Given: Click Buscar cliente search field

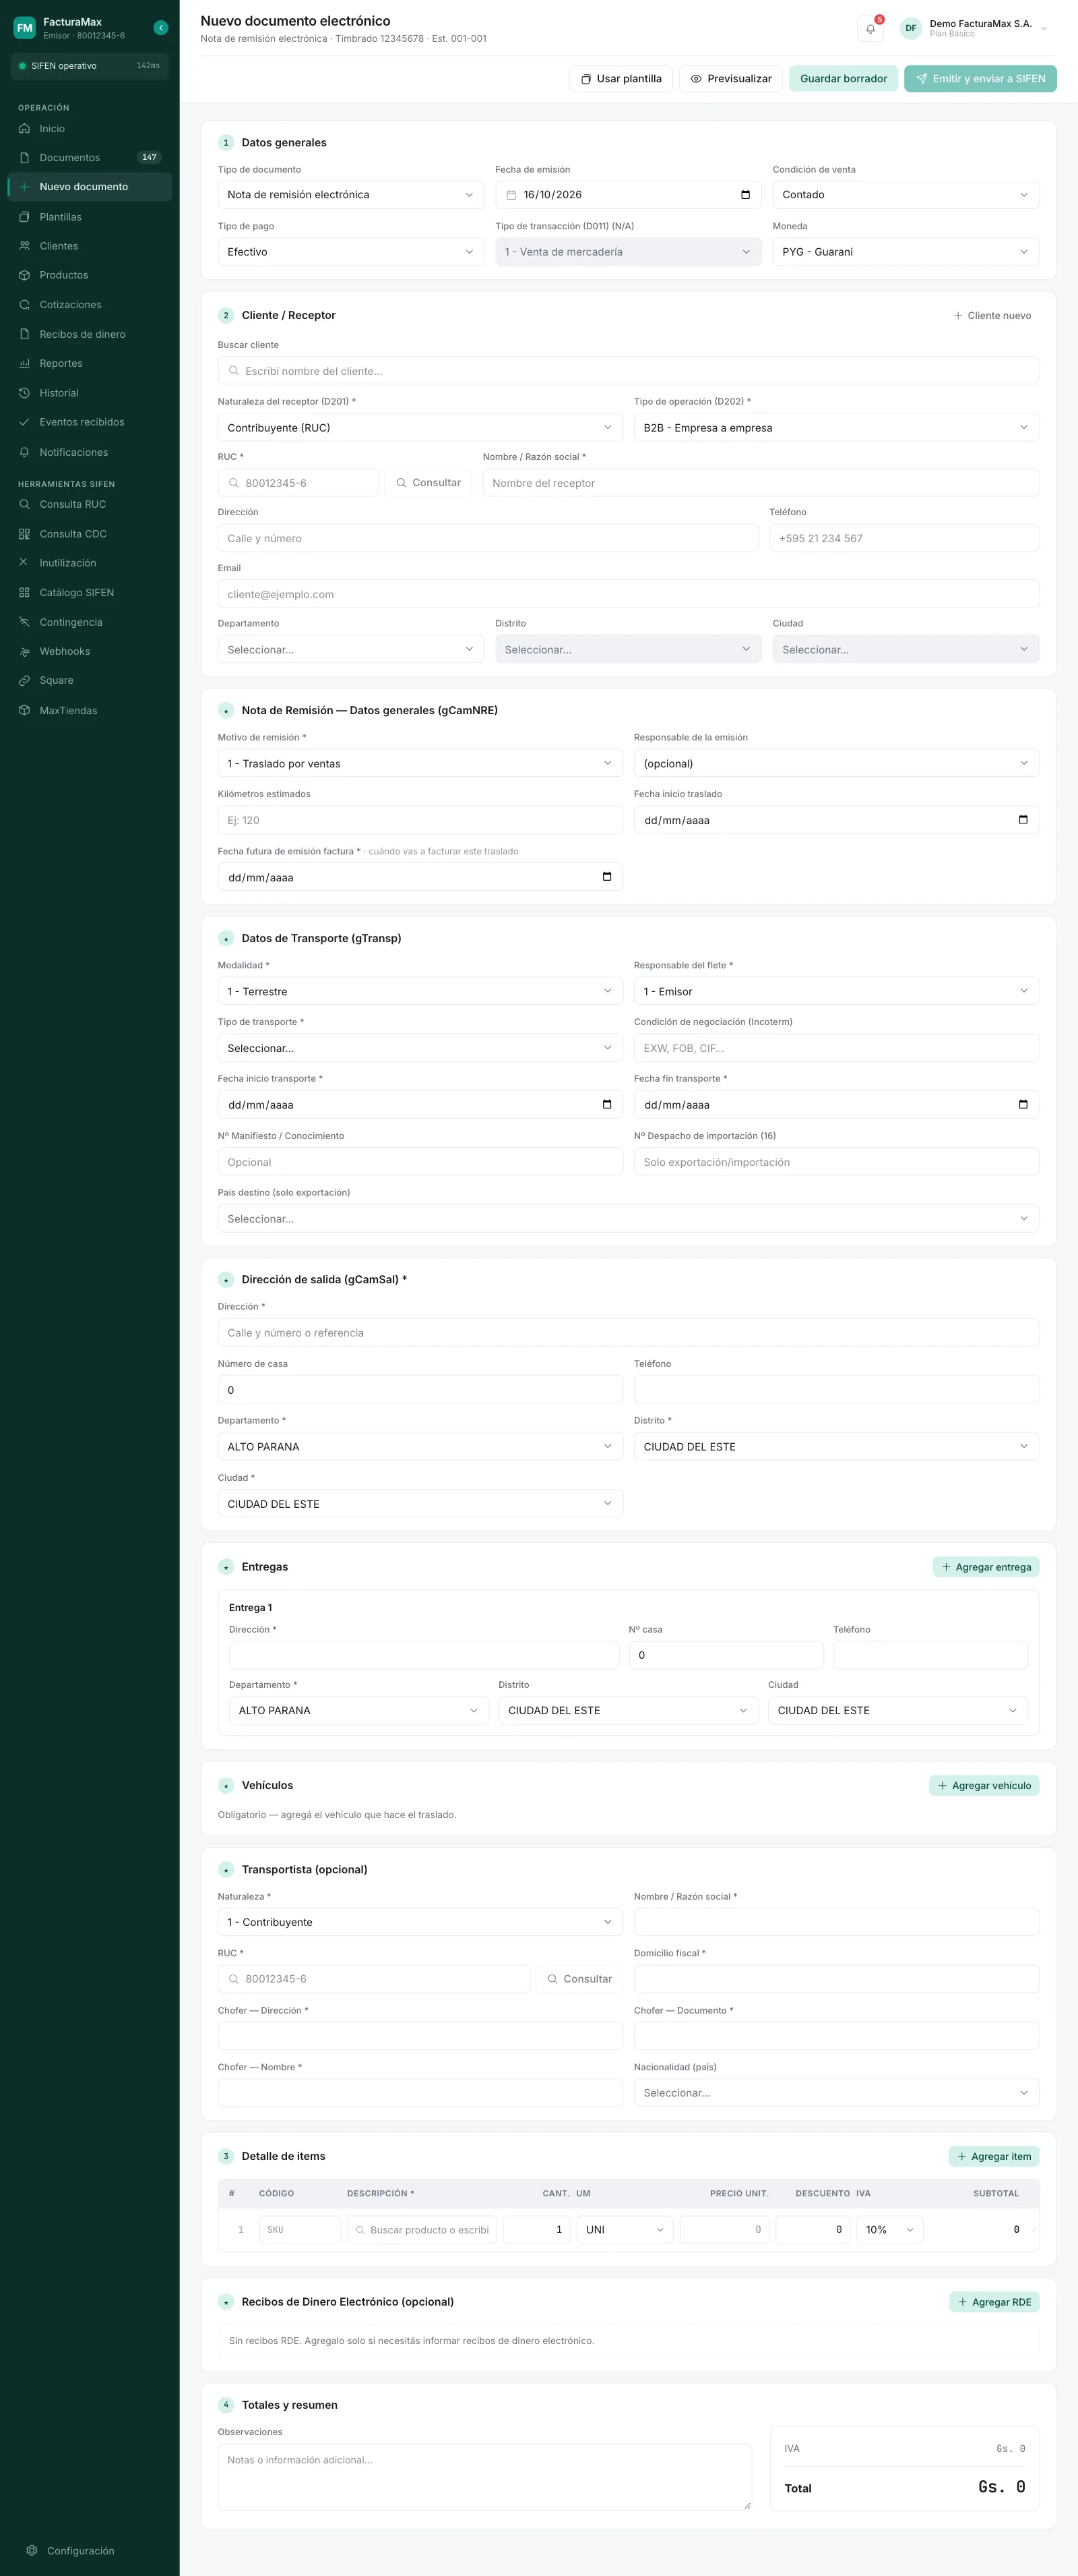Looking at the screenshot, I should coord(629,371).
